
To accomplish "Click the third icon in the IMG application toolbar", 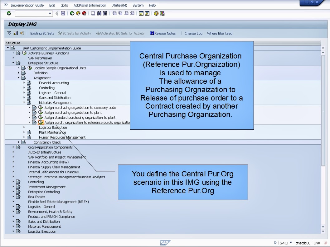I will coord(22,33).
